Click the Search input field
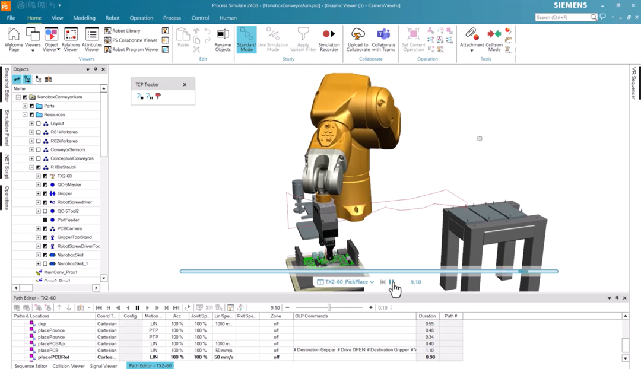 point(563,17)
